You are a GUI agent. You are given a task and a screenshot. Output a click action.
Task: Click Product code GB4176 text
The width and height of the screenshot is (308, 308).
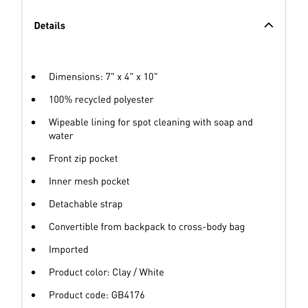click(97, 295)
